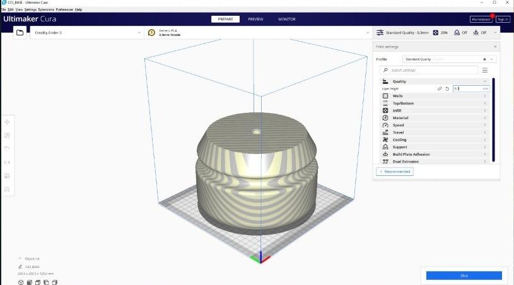
Task: Click the CE3_BASE object name
Action: pos(32,267)
